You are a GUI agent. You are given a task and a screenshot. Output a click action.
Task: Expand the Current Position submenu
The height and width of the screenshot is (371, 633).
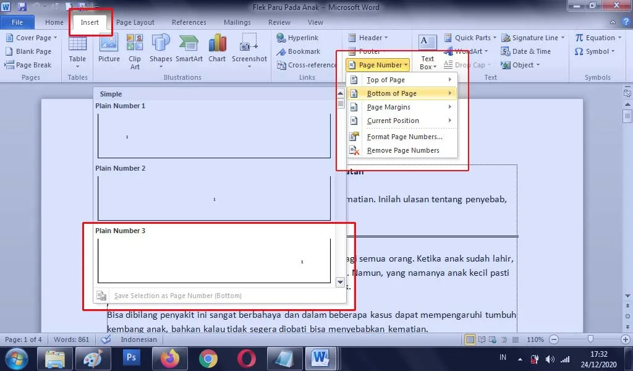coord(402,121)
